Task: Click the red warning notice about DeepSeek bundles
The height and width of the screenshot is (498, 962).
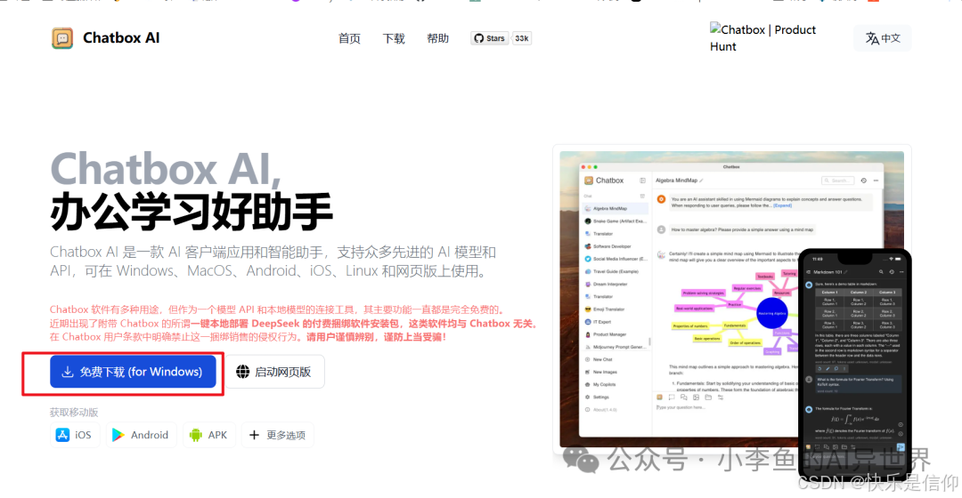Action: 293,323
